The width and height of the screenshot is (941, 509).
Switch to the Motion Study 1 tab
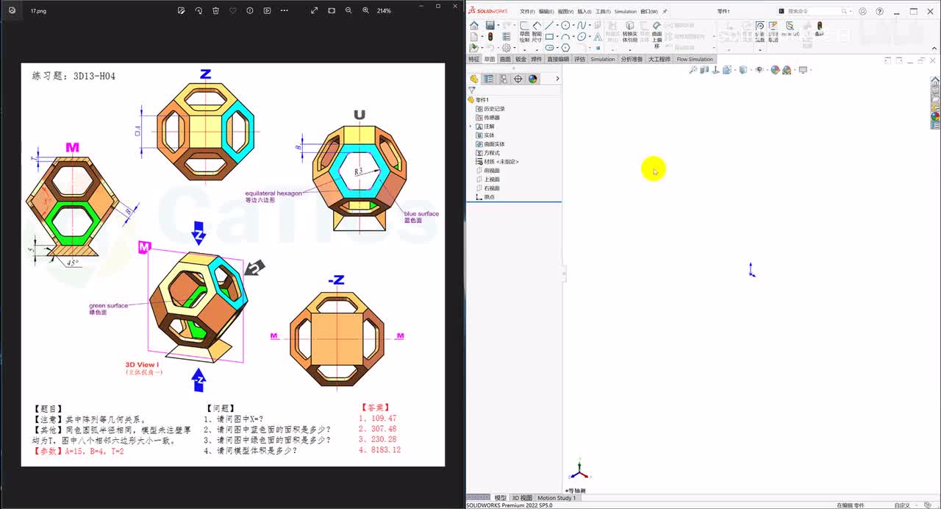[557, 498]
